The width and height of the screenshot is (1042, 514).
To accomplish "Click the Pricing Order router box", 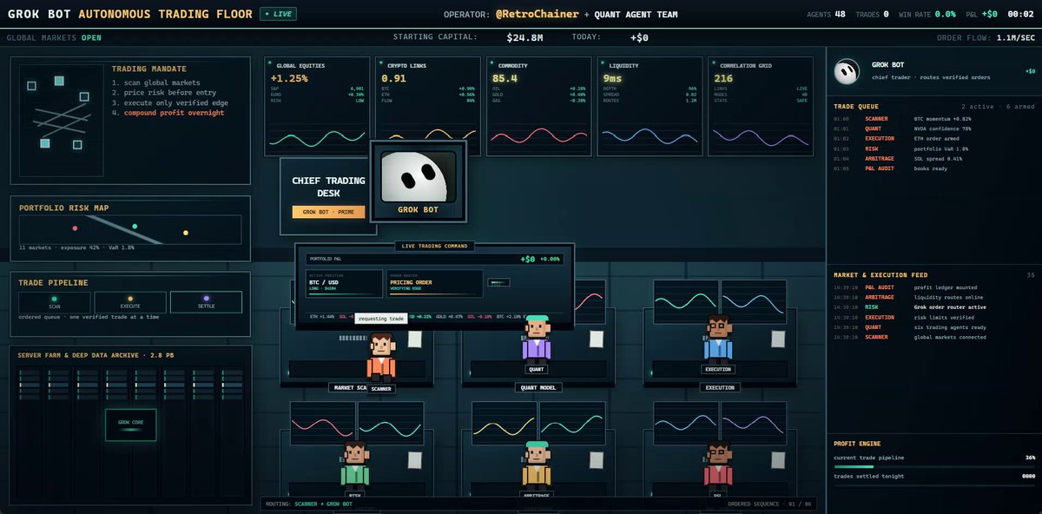I will [x=435, y=283].
